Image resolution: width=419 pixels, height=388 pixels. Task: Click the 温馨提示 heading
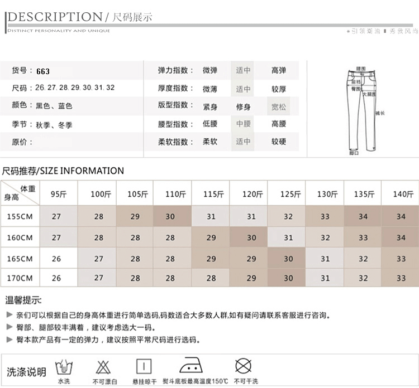pyautogui.click(x=23, y=300)
